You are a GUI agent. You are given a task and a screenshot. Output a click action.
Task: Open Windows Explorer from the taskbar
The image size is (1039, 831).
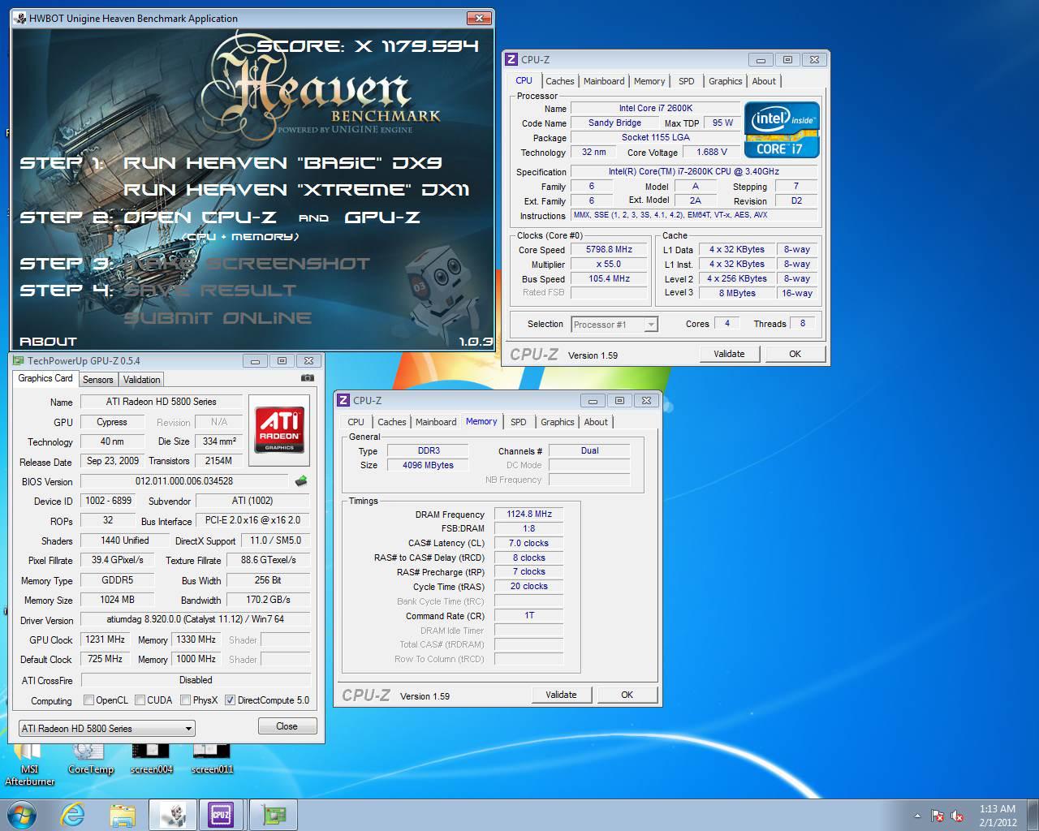[x=123, y=814]
